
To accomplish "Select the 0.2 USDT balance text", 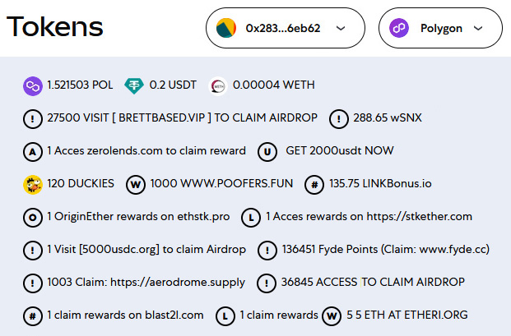I will click(x=173, y=85).
